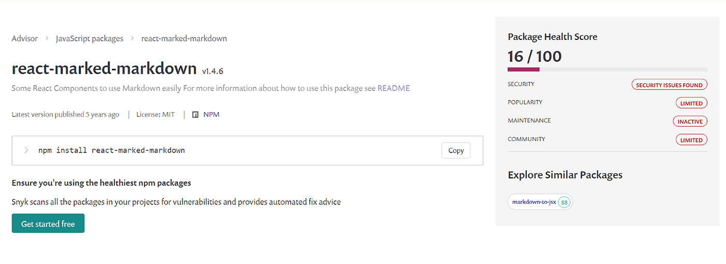
Task: Open the markdown-to-jsx similar package
Action: pos(534,202)
